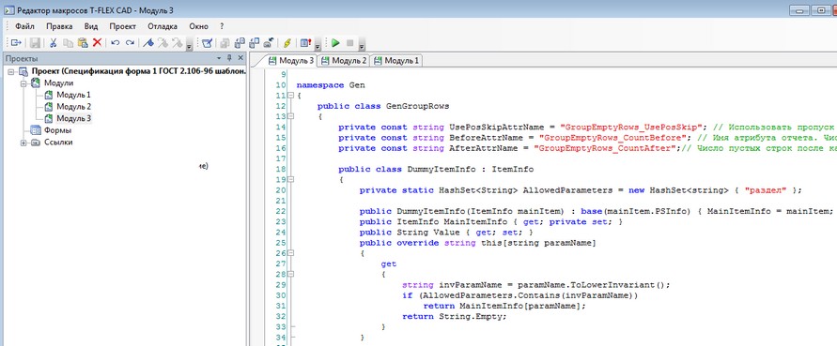Click the line number 17 in the gutter

[x=281, y=158]
